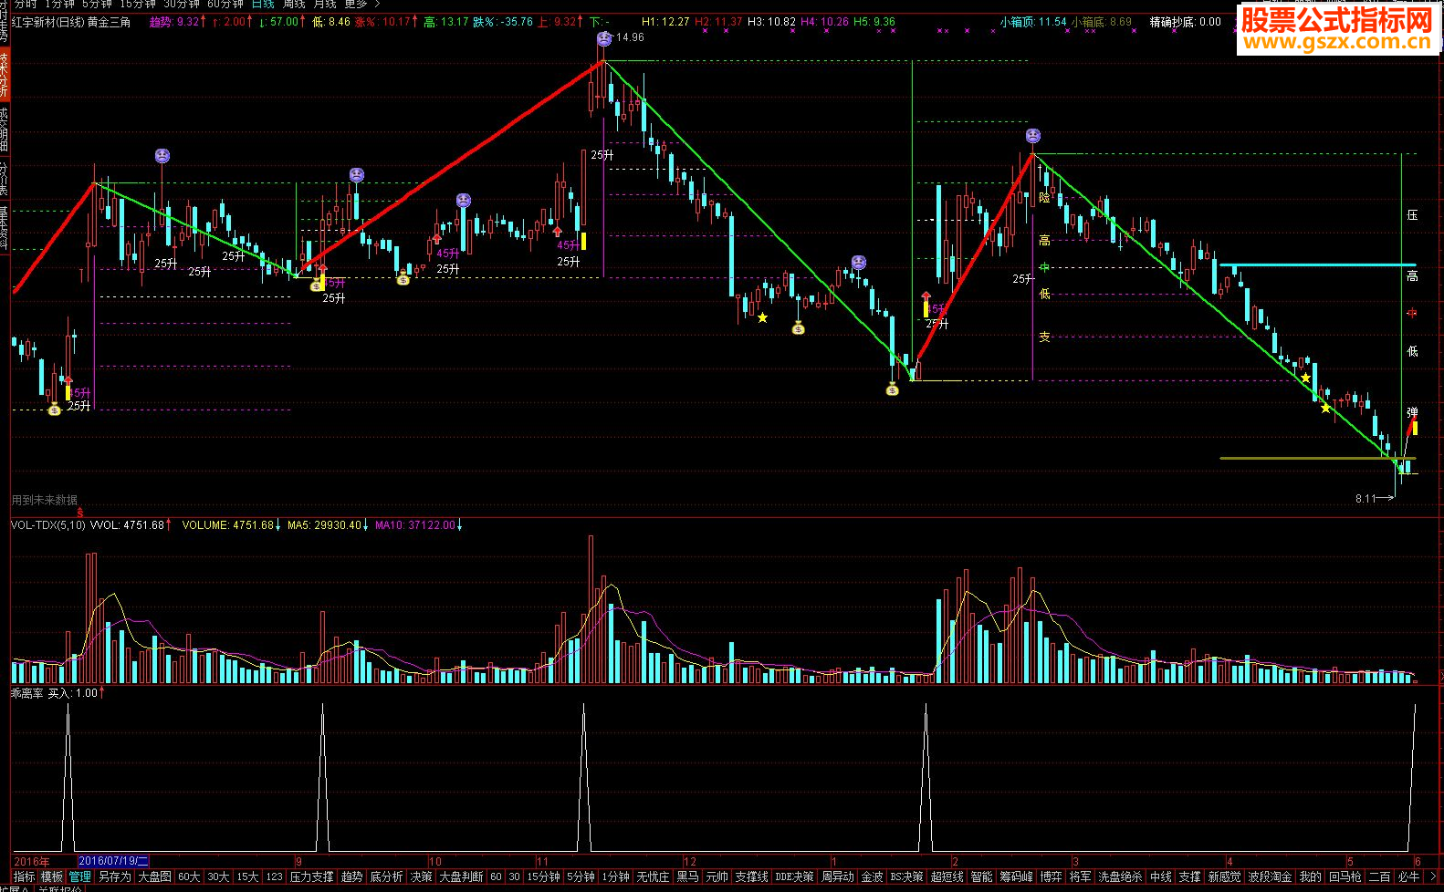Select the 洗盘绝杀 indicator tab

click(x=1121, y=876)
